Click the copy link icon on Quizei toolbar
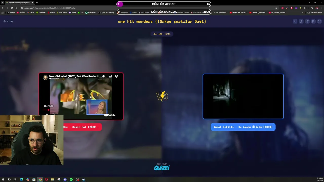Image resolution: width=324 pixels, height=182 pixels. 301,21
